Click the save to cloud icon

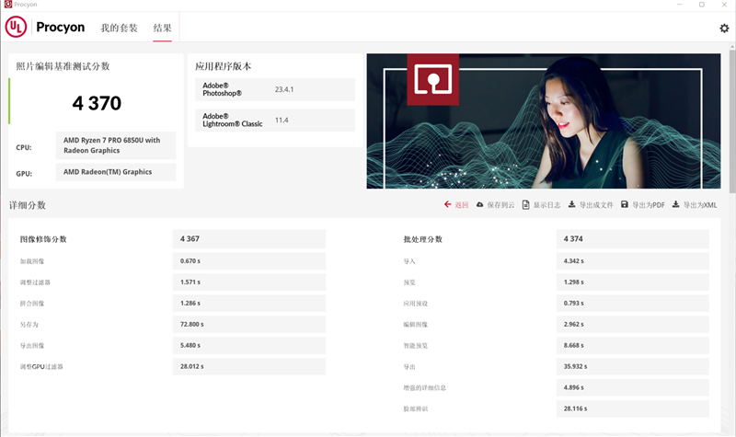[x=479, y=204]
